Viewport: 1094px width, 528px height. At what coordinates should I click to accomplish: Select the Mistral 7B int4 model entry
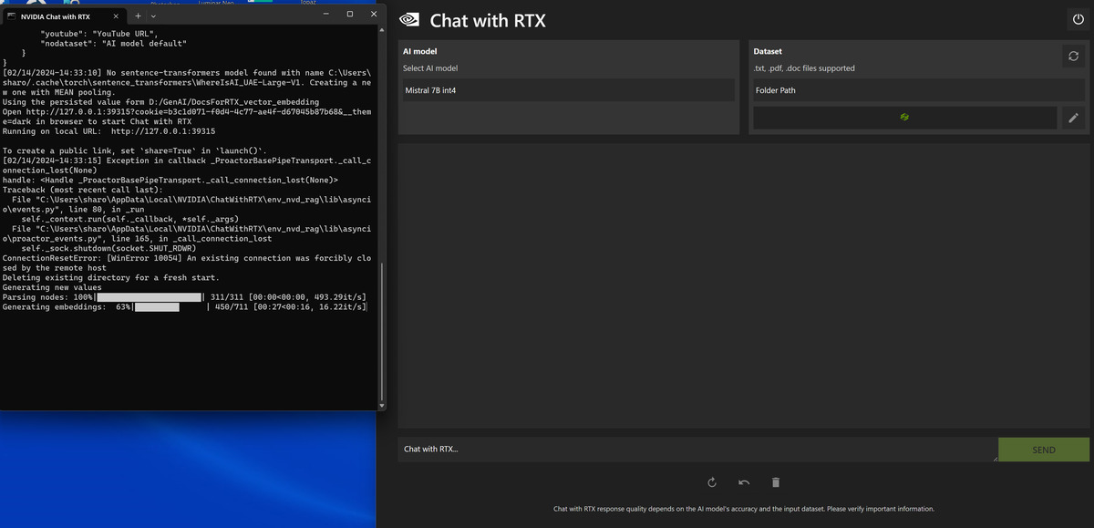[x=565, y=89]
